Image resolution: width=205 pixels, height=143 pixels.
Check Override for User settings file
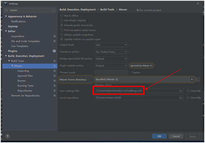pos(188,91)
